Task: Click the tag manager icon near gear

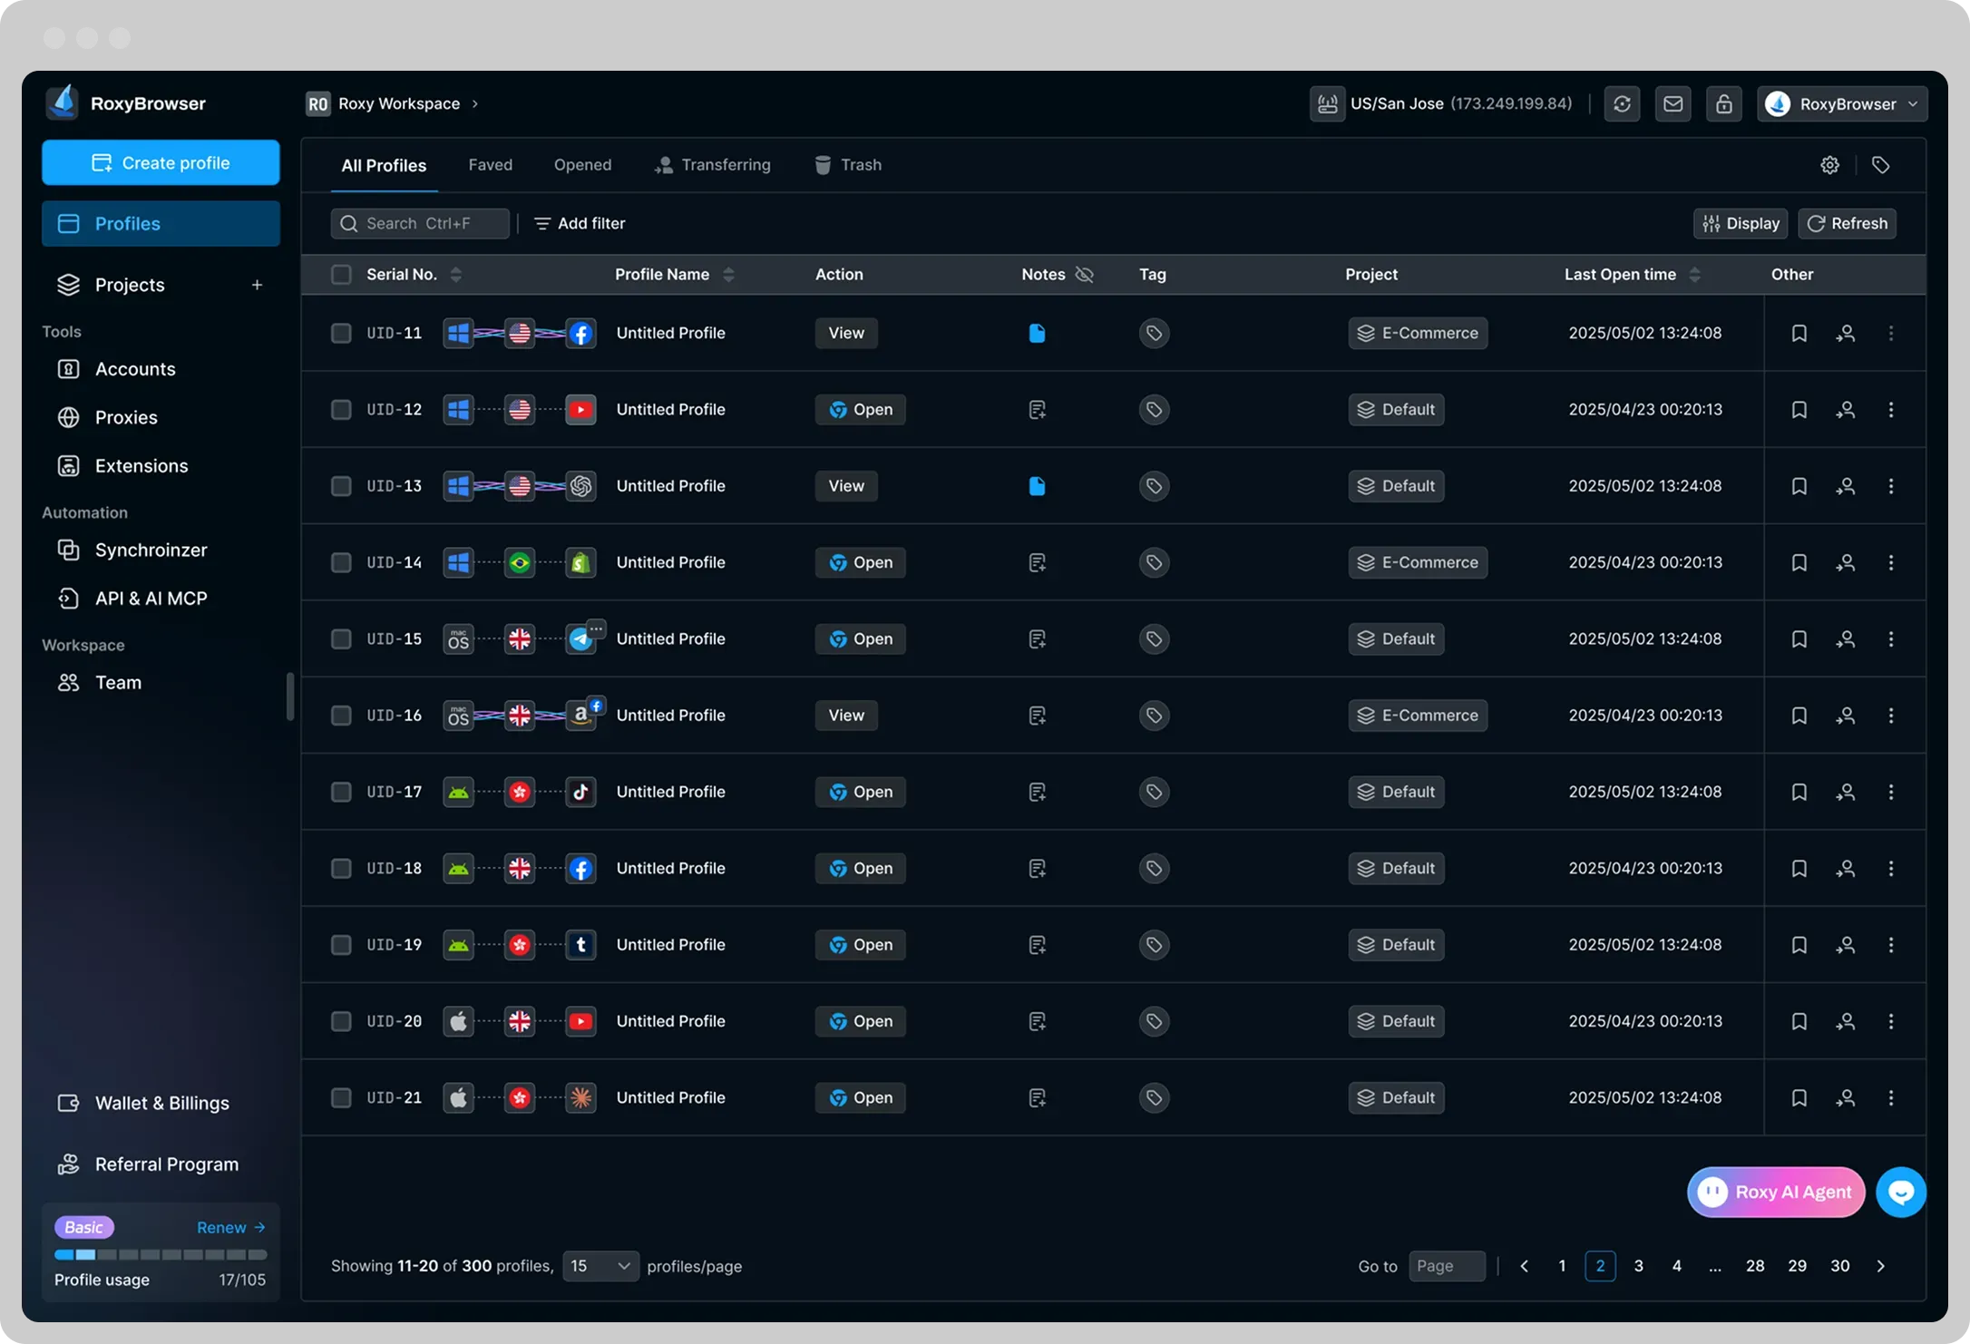Action: point(1880,165)
